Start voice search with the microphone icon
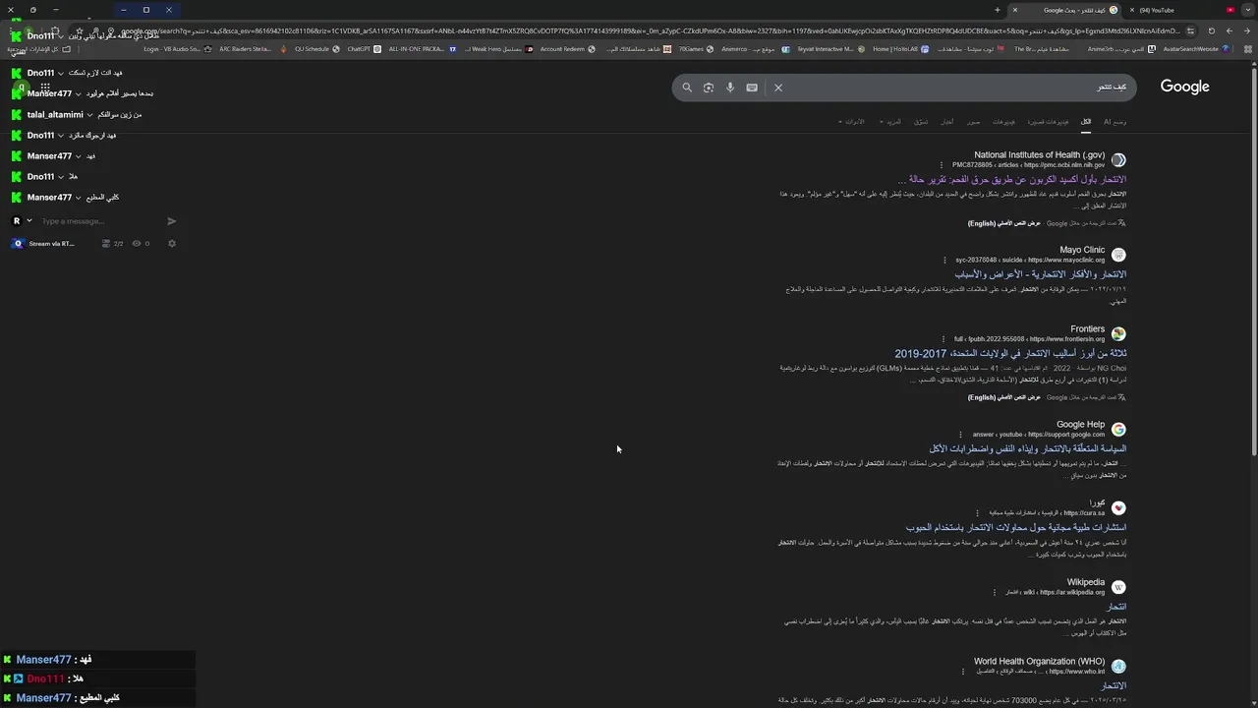 pyautogui.click(x=730, y=88)
